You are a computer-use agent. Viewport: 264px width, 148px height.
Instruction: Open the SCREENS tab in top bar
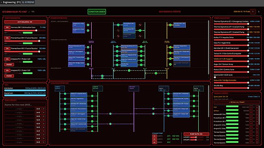pyautogui.click(x=28, y=2)
